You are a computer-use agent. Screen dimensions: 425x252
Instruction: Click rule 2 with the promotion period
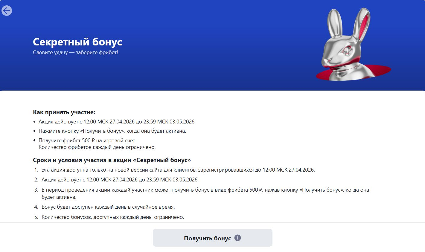coord(120,180)
